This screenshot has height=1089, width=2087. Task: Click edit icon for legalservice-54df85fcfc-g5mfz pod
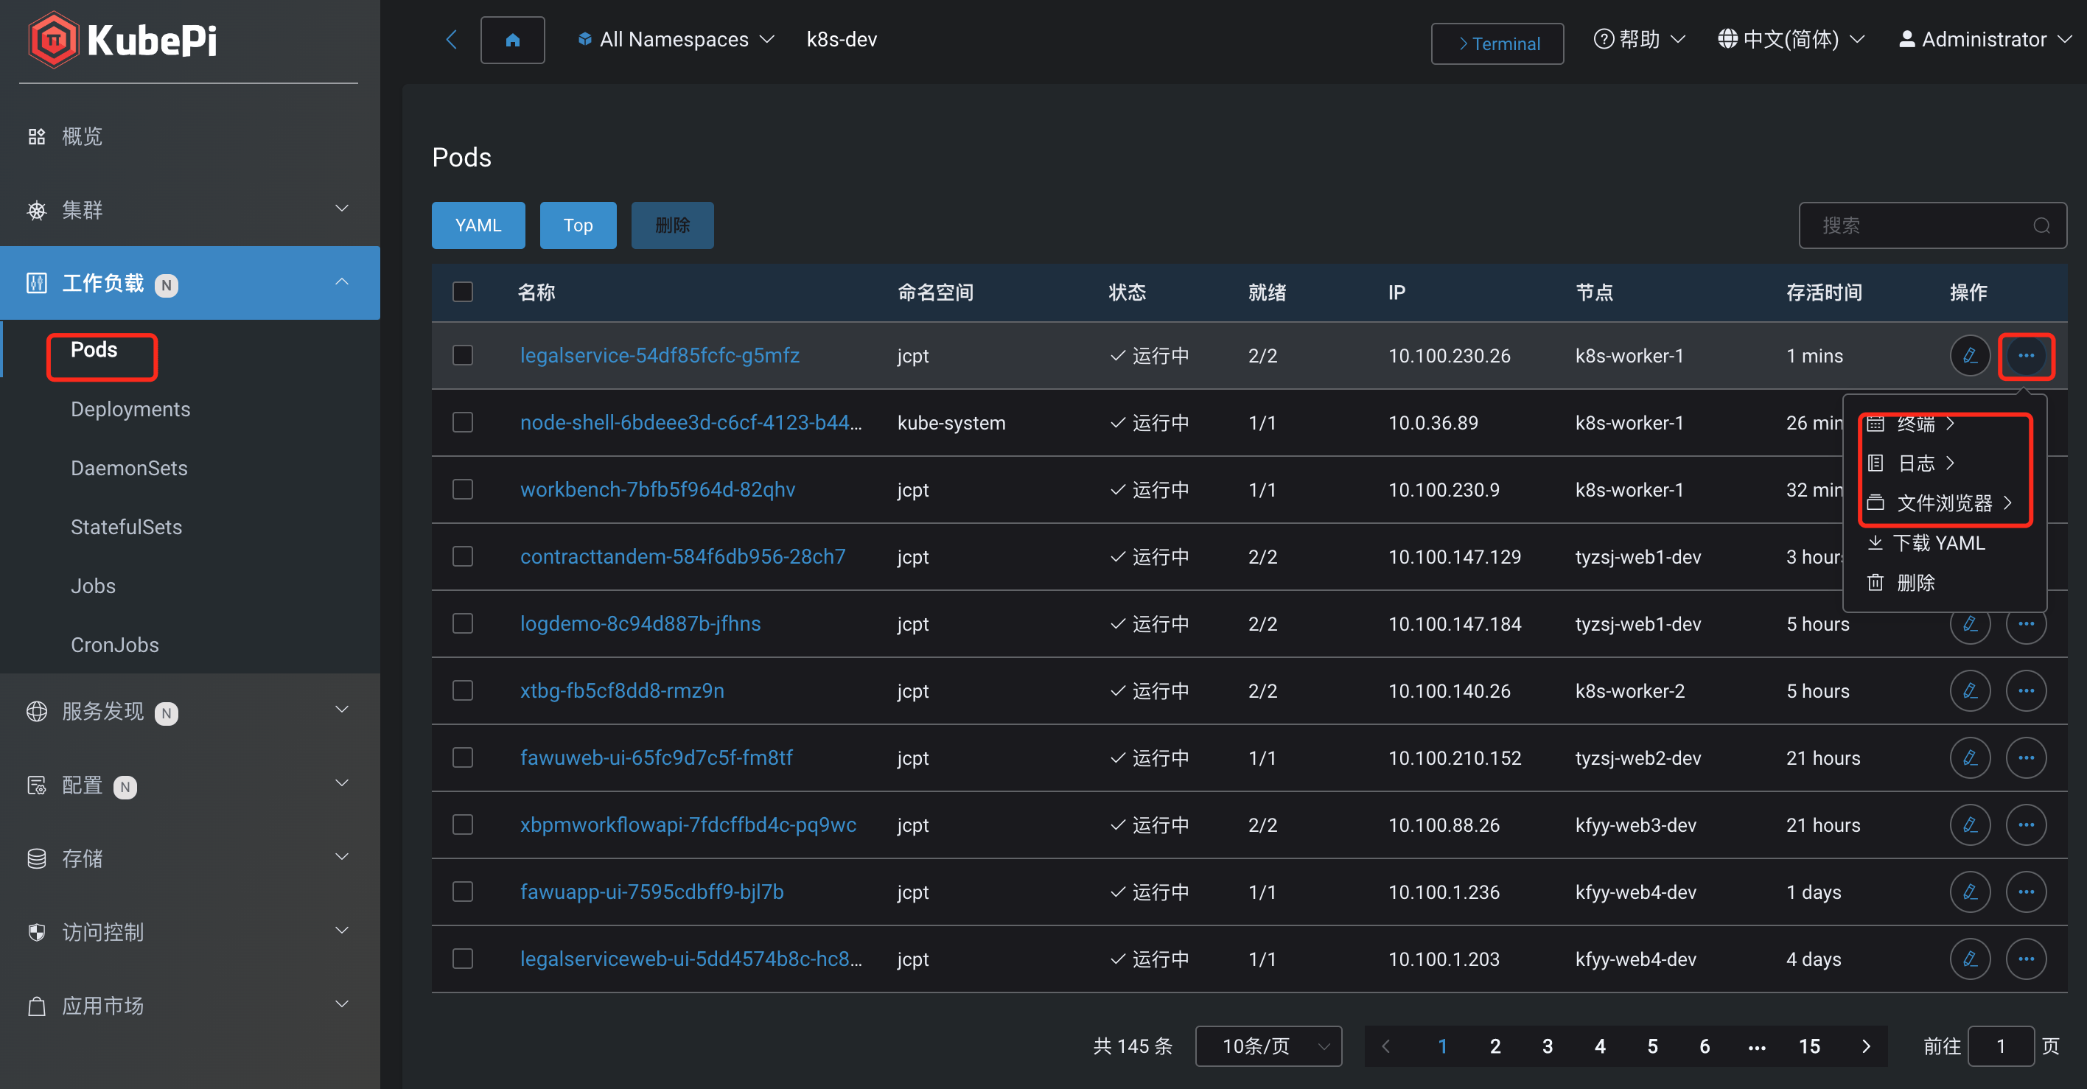(x=1970, y=356)
